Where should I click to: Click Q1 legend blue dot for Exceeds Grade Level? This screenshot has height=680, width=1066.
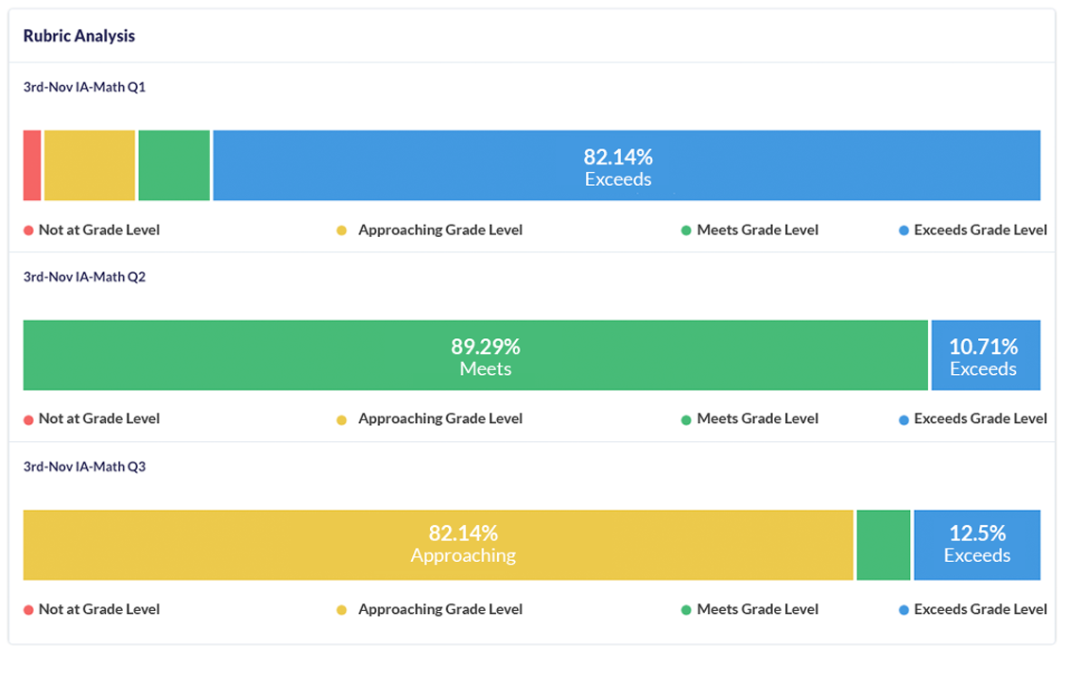click(904, 230)
